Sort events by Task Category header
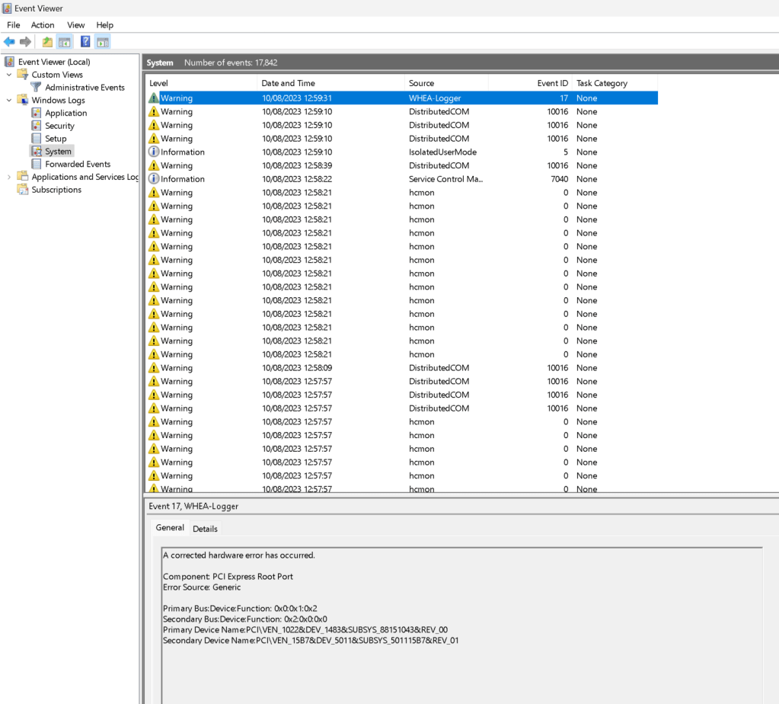This screenshot has height=704, width=779. 615,83
